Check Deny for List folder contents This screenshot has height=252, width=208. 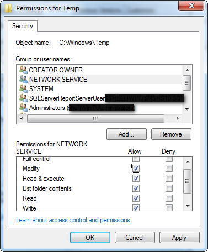pos(169,188)
